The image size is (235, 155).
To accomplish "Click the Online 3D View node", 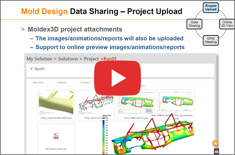I will click(x=227, y=24).
